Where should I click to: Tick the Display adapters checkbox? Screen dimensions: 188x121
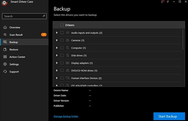pyautogui.click(x=62, y=63)
